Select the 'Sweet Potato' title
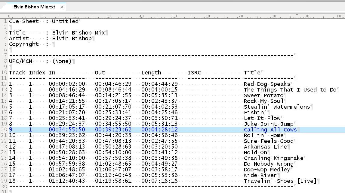The width and height of the screenshot is (345, 193). pos(263,95)
